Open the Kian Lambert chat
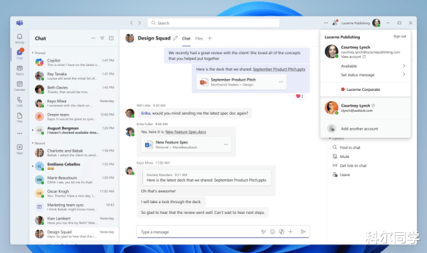 click(74, 220)
